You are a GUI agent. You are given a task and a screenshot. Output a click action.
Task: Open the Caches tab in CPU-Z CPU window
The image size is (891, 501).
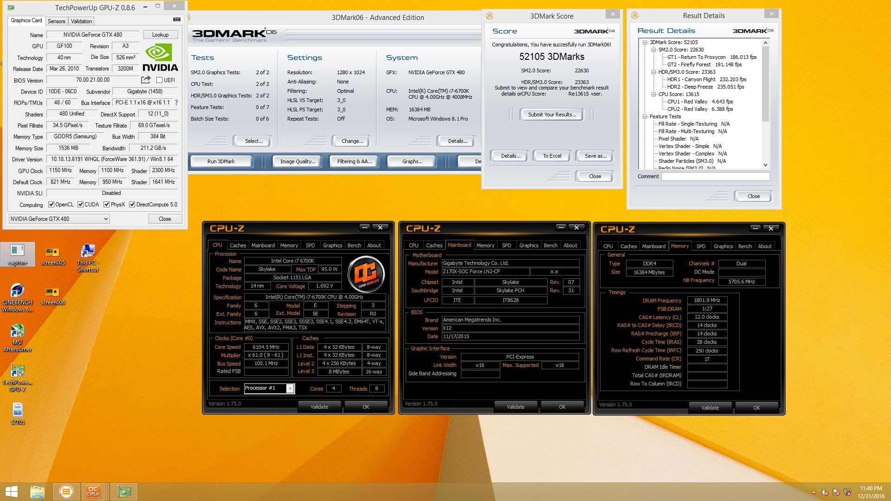tap(238, 245)
